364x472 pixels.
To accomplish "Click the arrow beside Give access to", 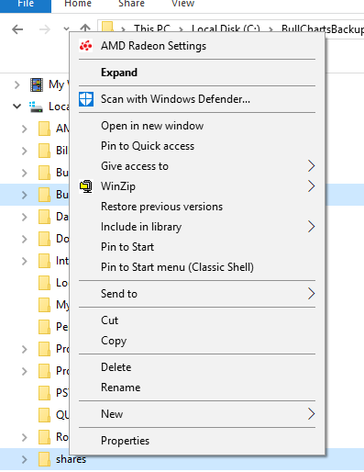I will (311, 166).
